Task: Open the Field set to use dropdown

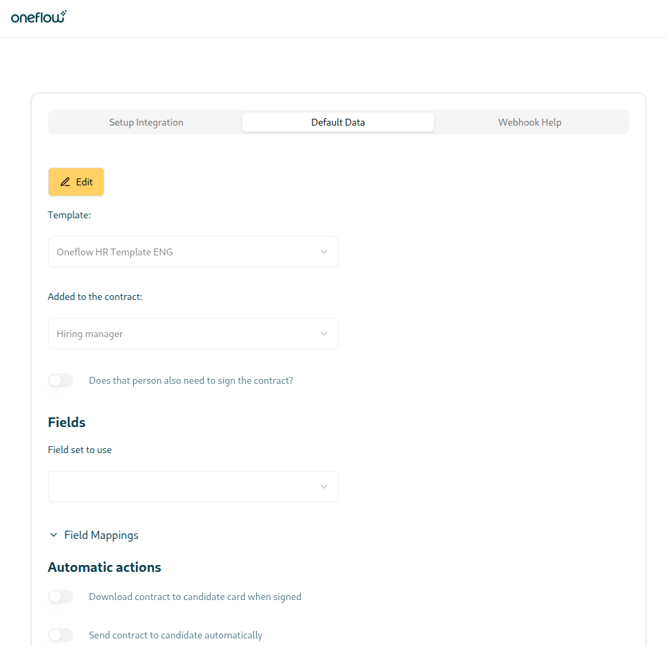Action: [x=193, y=486]
